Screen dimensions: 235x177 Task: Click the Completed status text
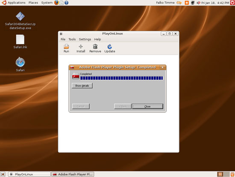(86, 74)
